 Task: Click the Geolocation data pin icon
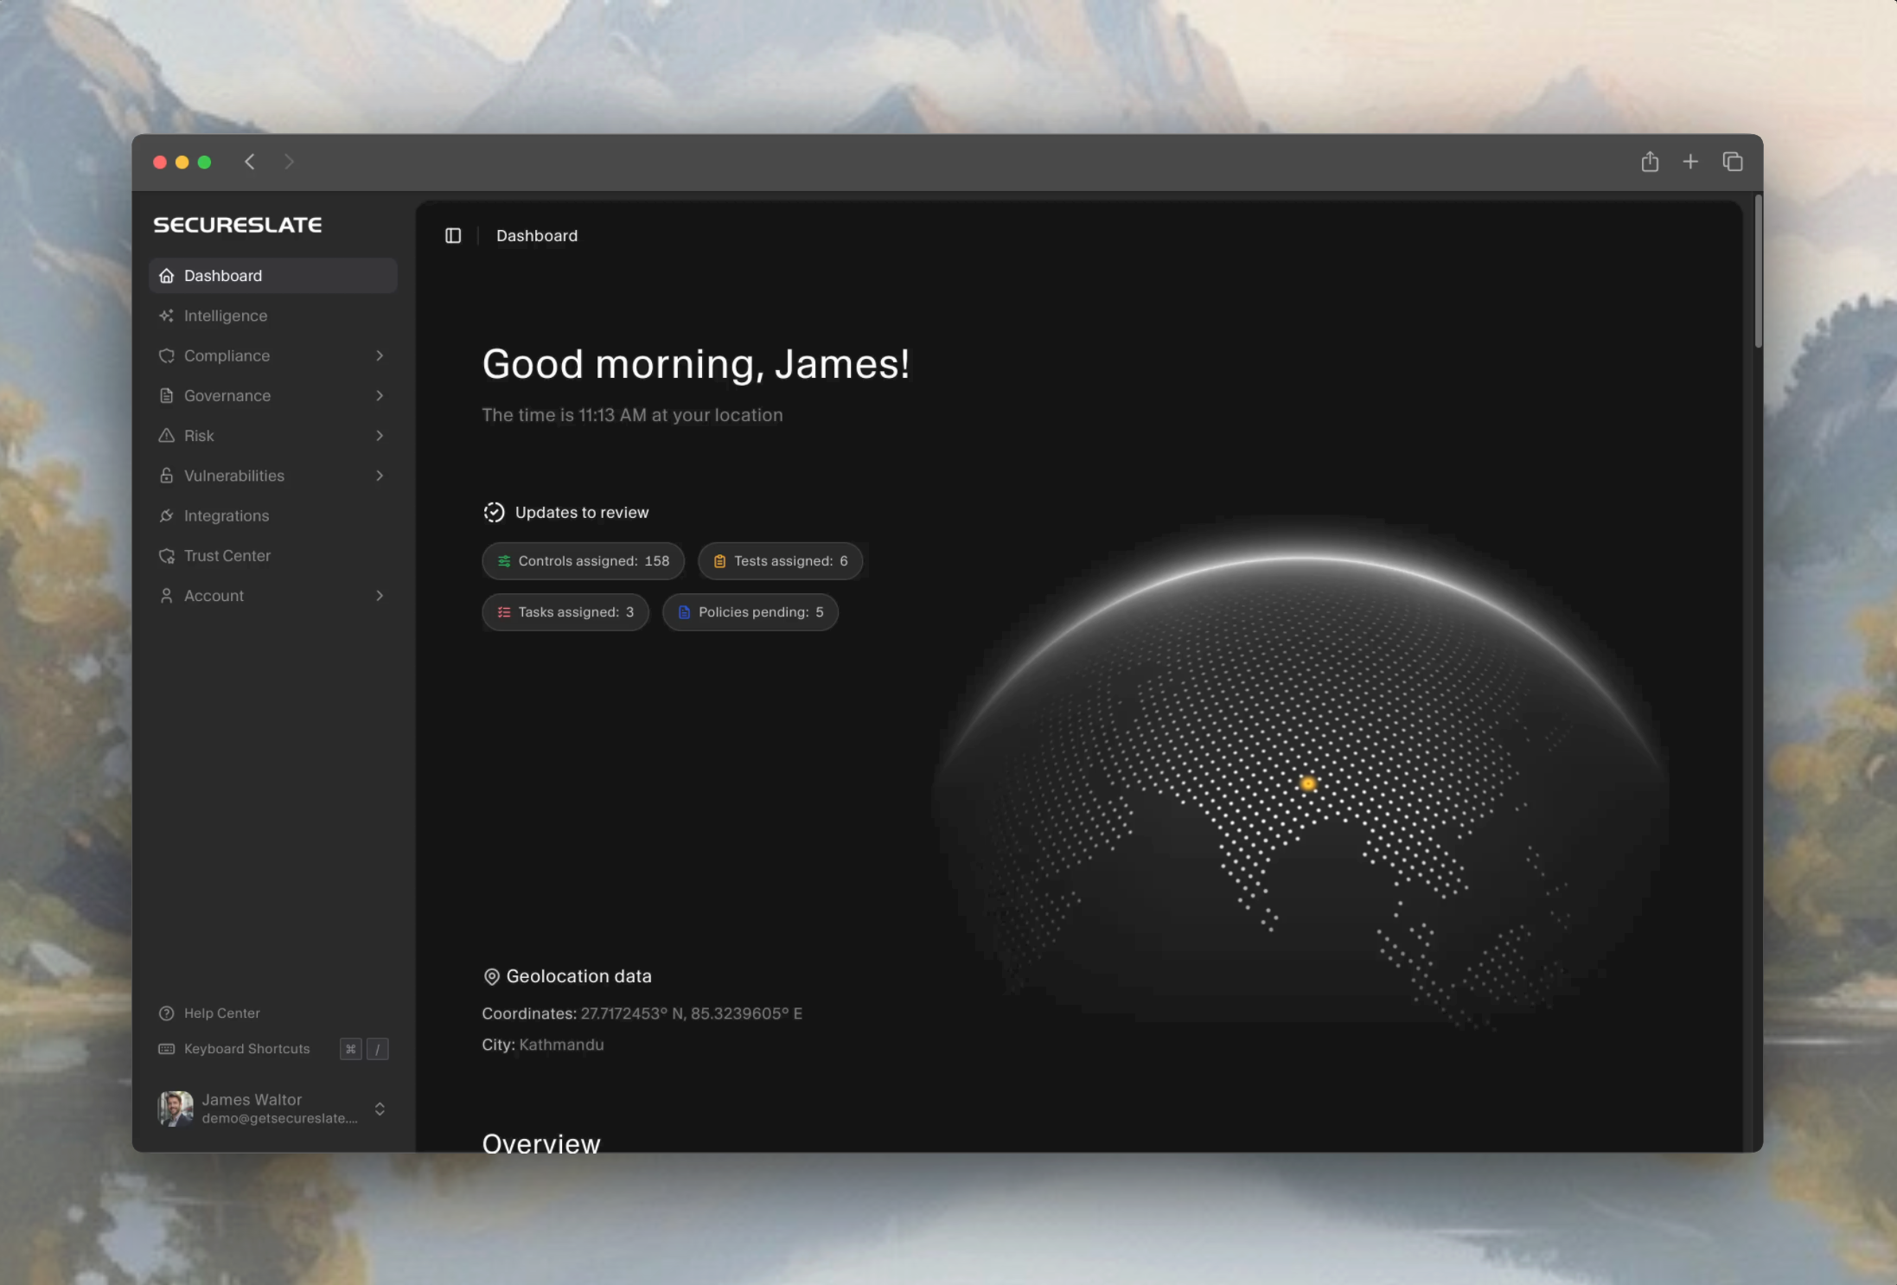click(x=491, y=977)
